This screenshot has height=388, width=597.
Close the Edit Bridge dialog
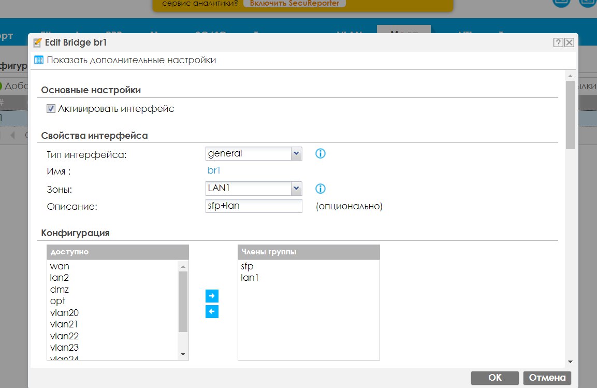coord(569,42)
